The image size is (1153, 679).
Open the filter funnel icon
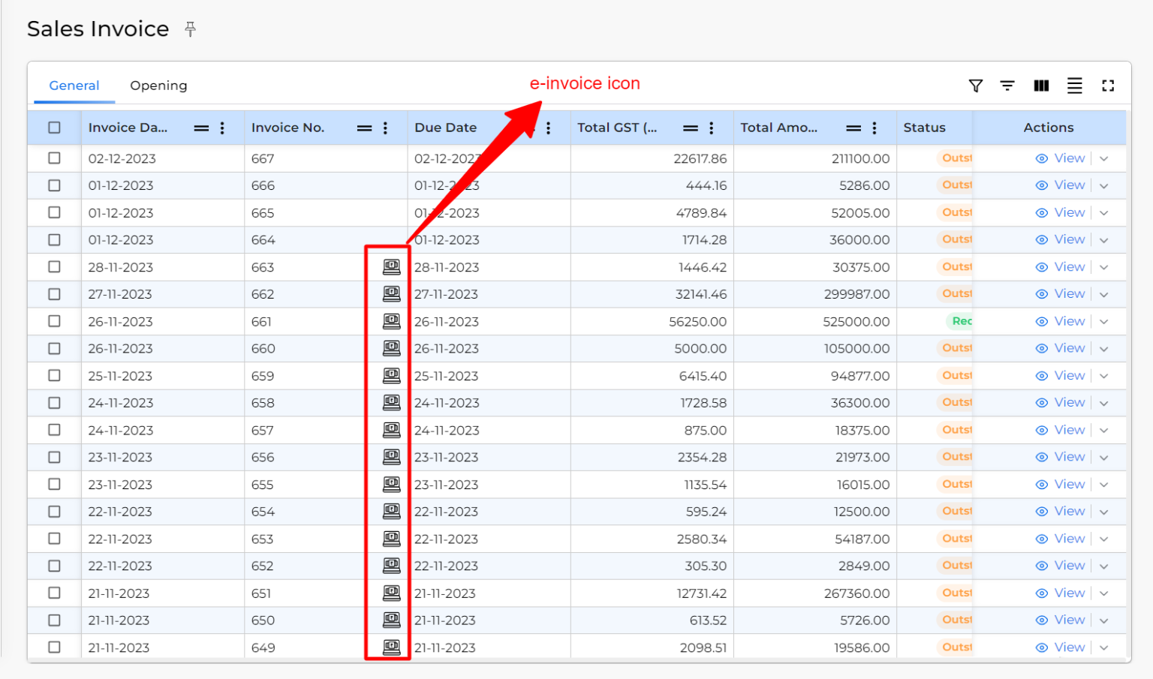tap(975, 86)
